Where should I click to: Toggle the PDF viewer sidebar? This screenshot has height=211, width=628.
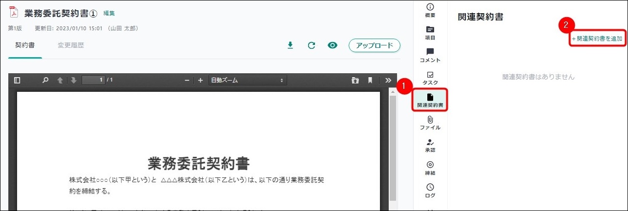17,80
